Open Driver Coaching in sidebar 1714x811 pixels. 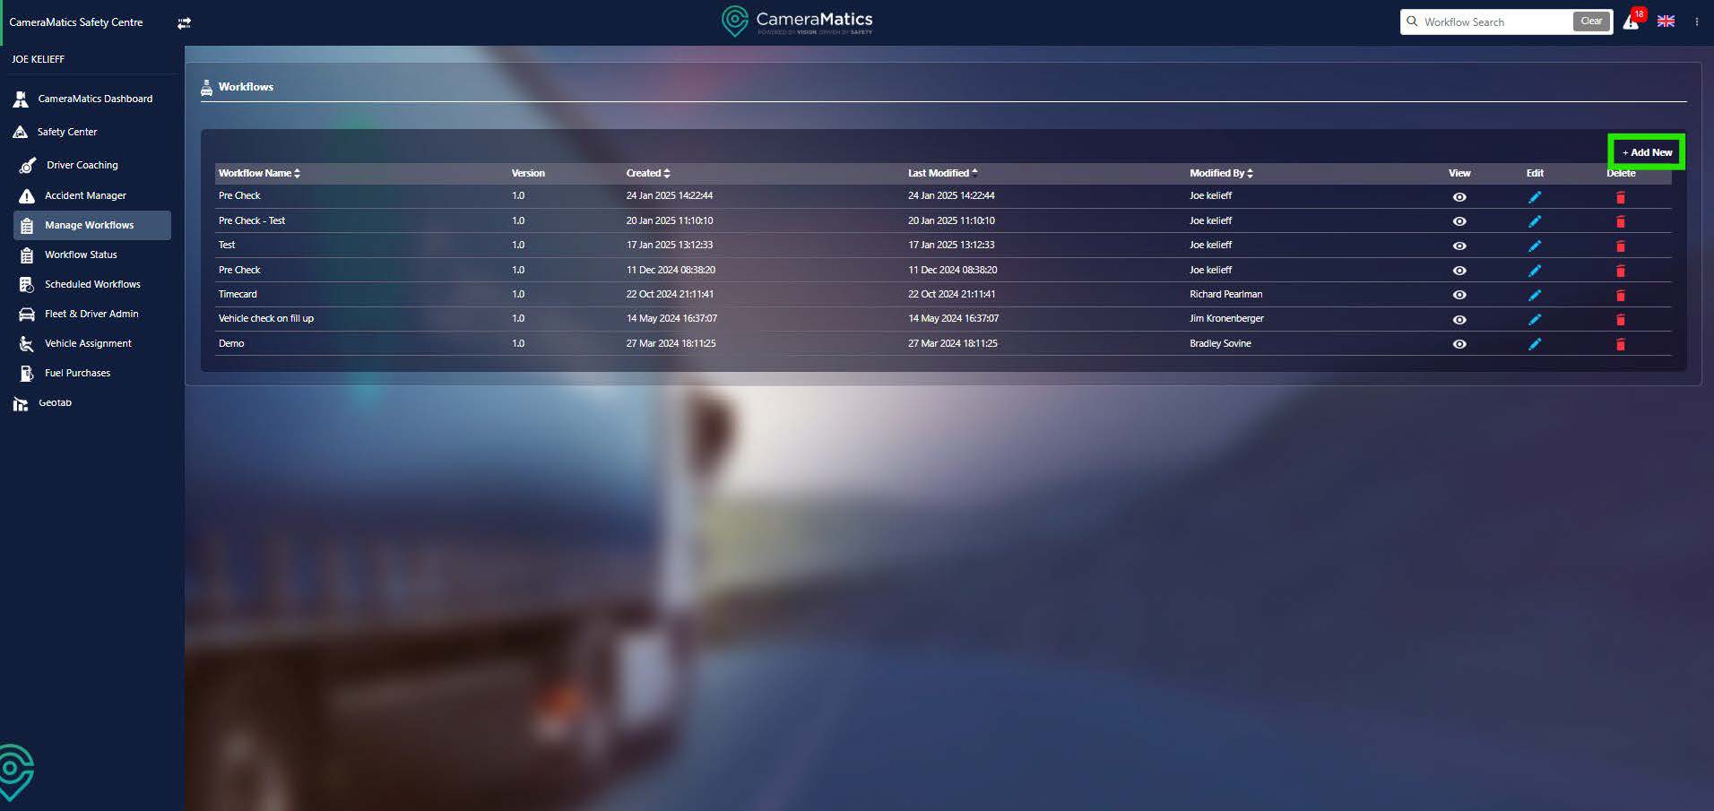[82, 165]
